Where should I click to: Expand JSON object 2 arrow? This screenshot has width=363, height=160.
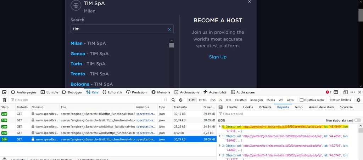(220, 146)
